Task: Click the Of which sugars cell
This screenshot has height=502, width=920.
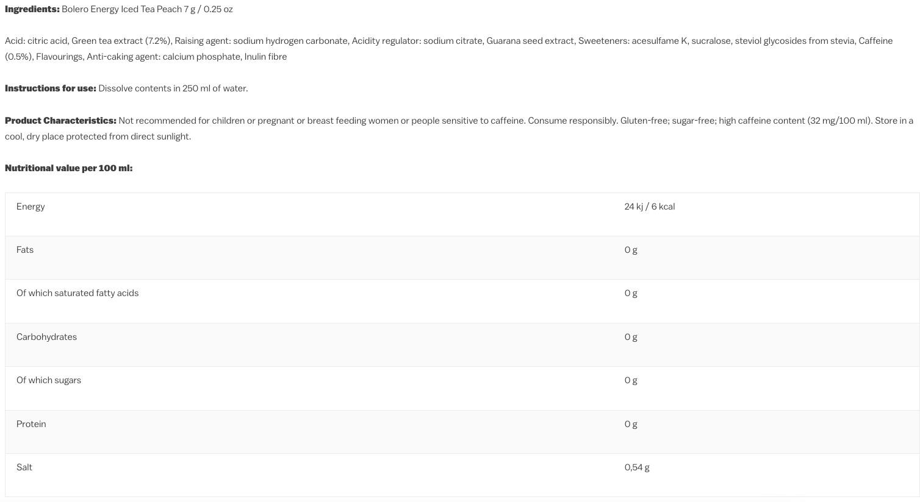Action: pyautogui.click(x=49, y=380)
